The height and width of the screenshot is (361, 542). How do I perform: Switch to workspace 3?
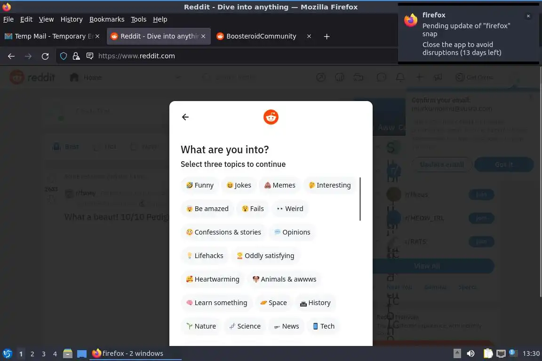click(44, 354)
